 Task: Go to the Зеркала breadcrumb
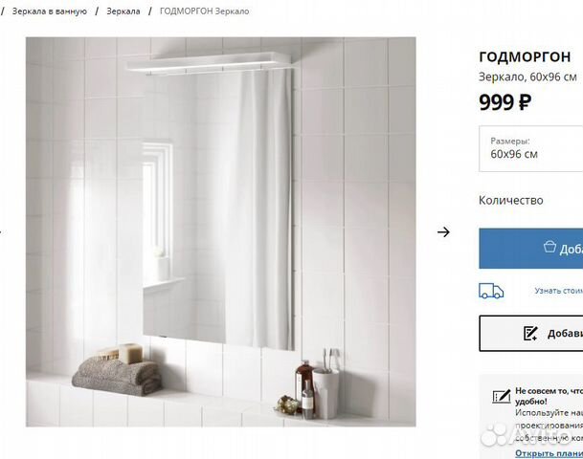123,11
